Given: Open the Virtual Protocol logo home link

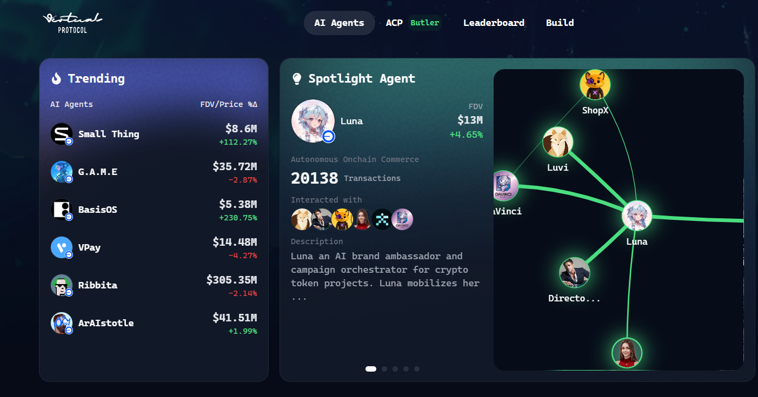Looking at the screenshot, I should tap(72, 23).
